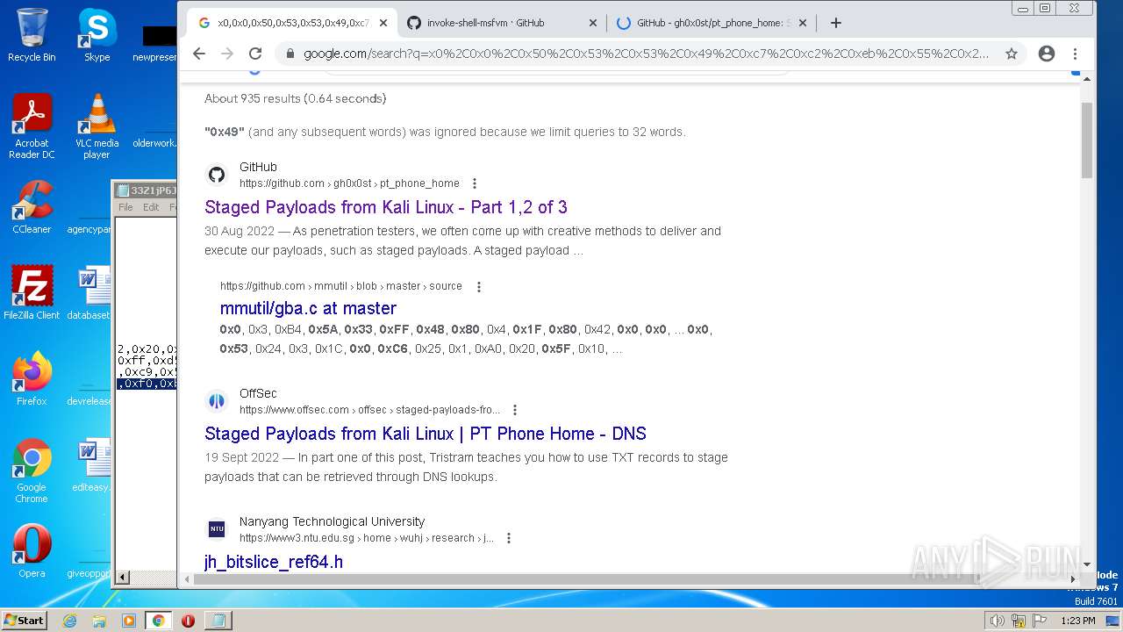This screenshot has height=632, width=1123.
Task: Open the media player taskbar icon
Action: [x=129, y=621]
